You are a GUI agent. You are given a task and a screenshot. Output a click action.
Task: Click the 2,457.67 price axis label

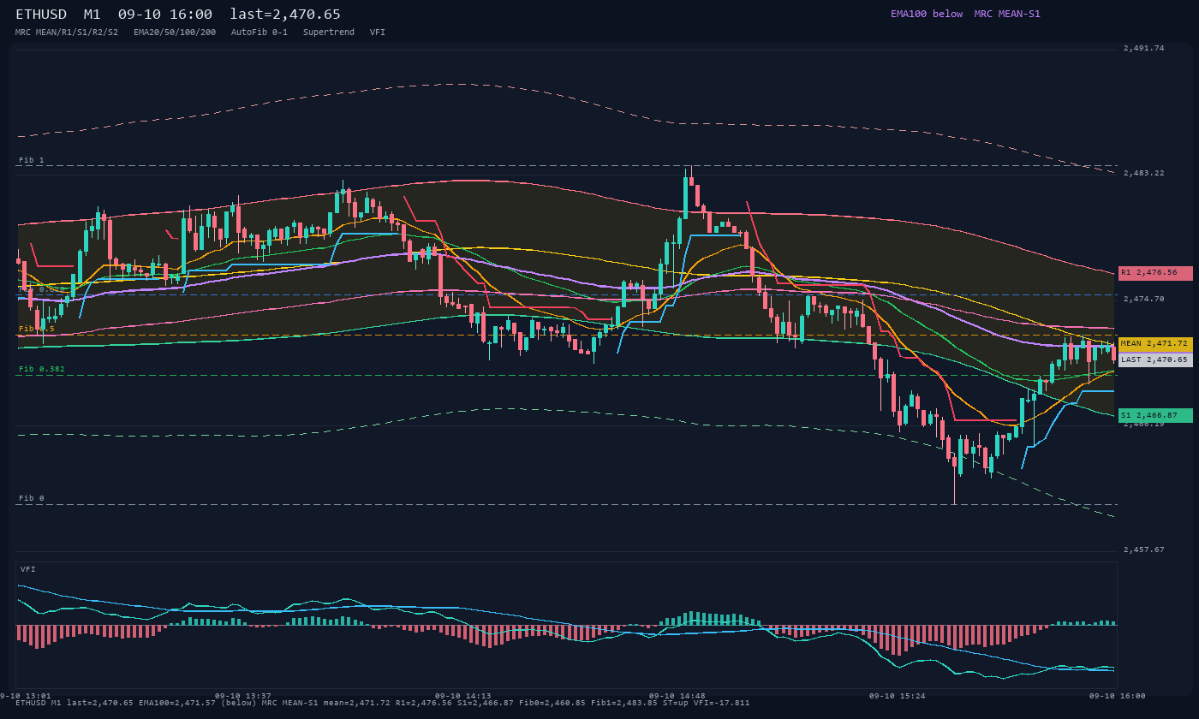click(1144, 550)
